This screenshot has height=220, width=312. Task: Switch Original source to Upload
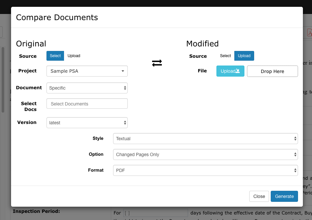tap(74, 56)
